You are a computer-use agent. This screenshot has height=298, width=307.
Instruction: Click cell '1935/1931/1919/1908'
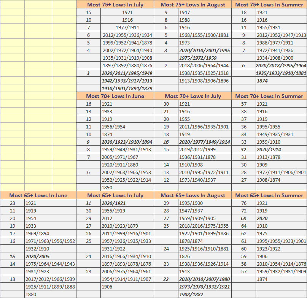coord(127,58)
